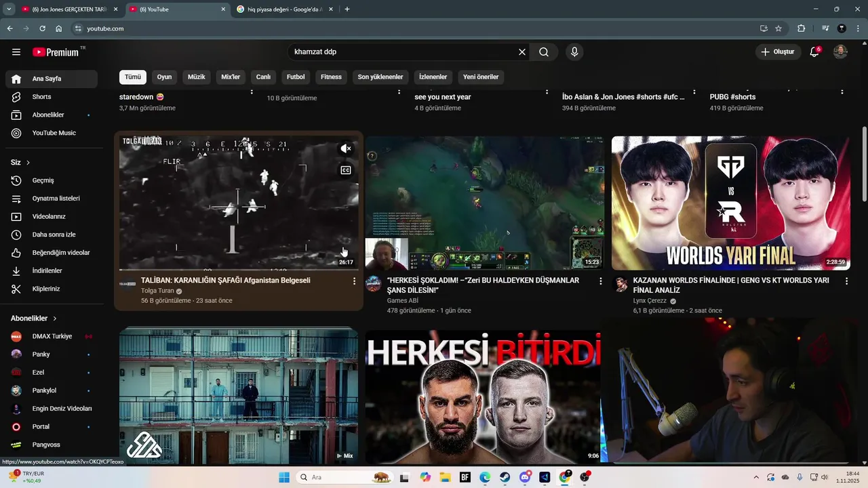Viewport: 868px width, 488px height.
Task: Open the TALİBAN video options menu
Action: point(354,281)
